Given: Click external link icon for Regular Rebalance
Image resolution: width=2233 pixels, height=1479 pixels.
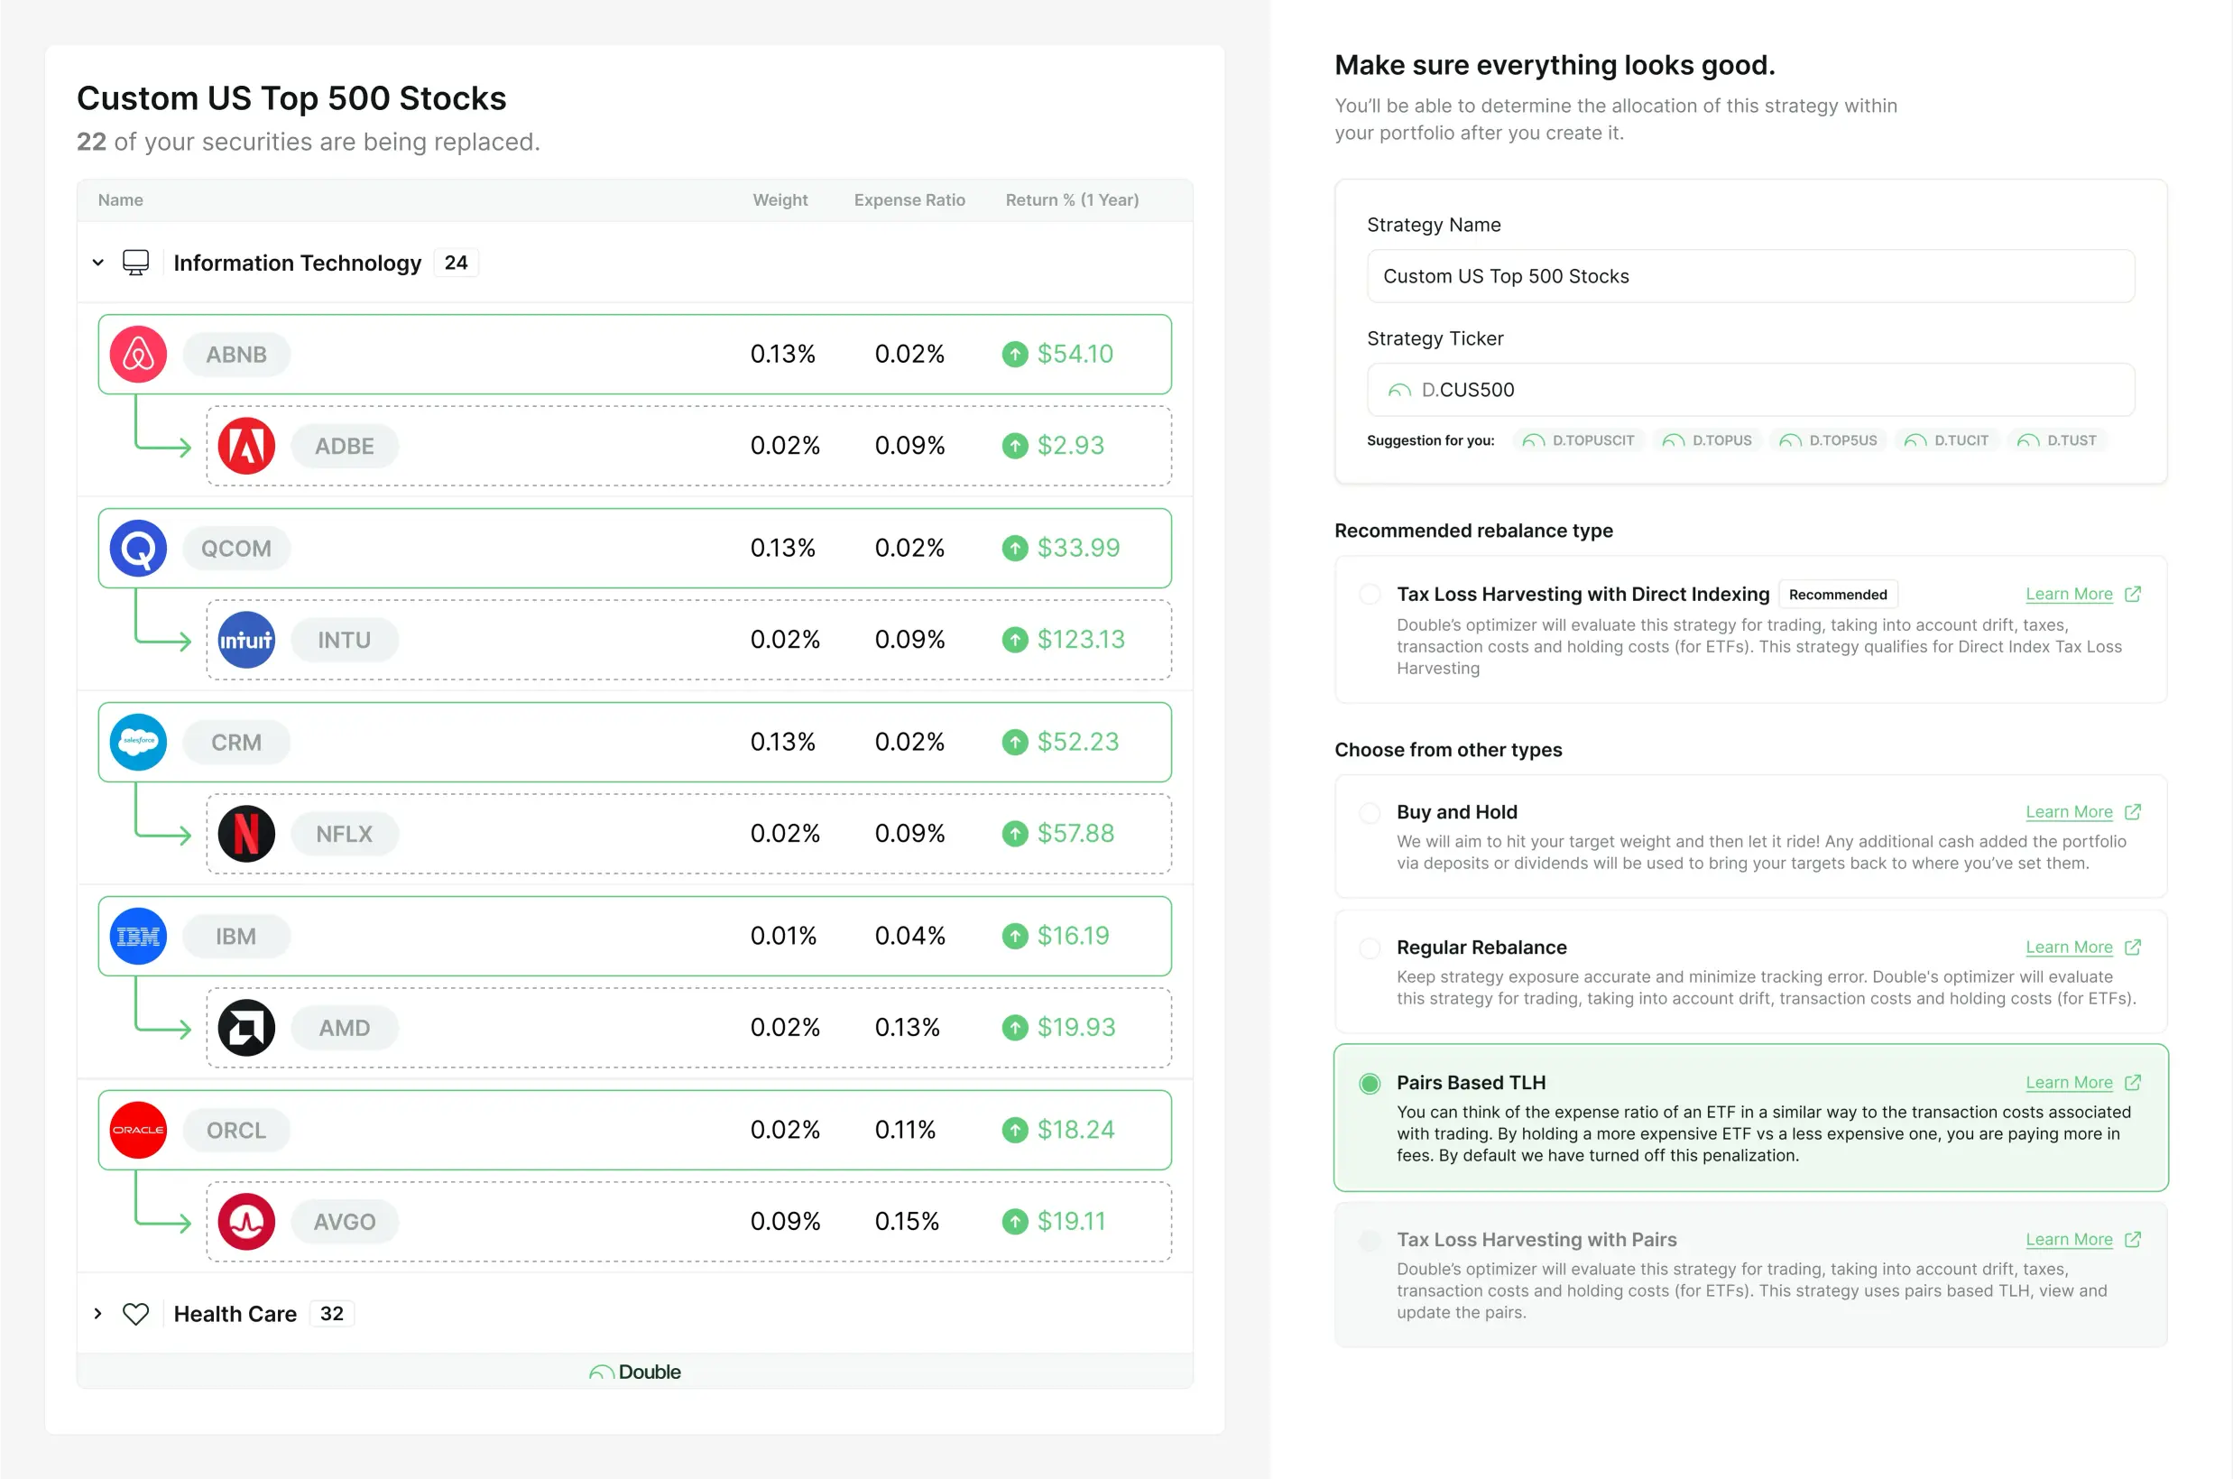Looking at the screenshot, I should pyautogui.click(x=2133, y=947).
